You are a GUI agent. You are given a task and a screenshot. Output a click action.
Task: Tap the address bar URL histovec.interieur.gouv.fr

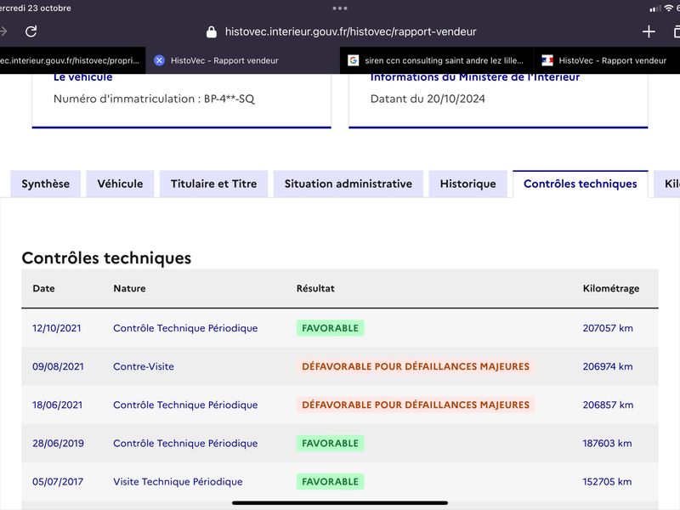pyautogui.click(x=350, y=31)
